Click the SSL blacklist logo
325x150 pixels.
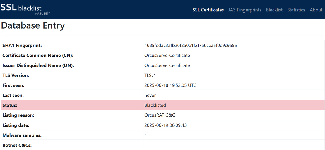click(20, 8)
